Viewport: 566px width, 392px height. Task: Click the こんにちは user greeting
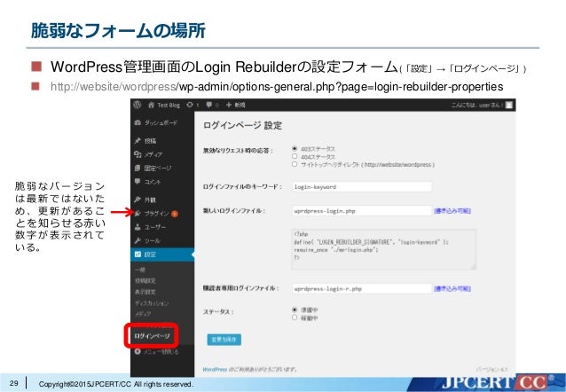pyautogui.click(x=476, y=105)
